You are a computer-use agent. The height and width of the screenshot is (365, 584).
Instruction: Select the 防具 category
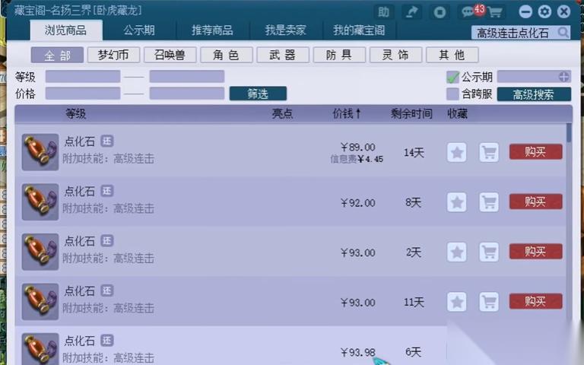(x=339, y=55)
